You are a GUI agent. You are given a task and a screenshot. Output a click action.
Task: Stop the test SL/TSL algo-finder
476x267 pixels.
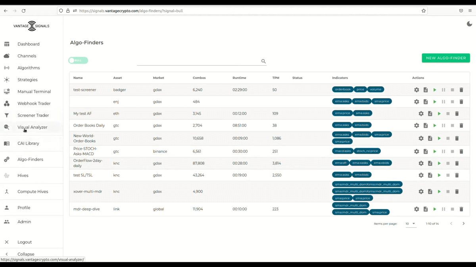click(x=448, y=175)
